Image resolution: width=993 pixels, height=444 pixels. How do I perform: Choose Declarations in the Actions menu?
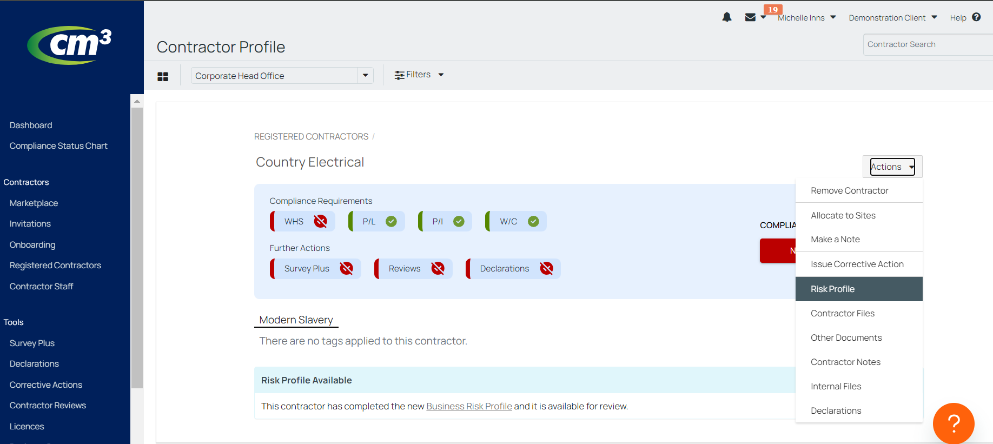coord(859,410)
